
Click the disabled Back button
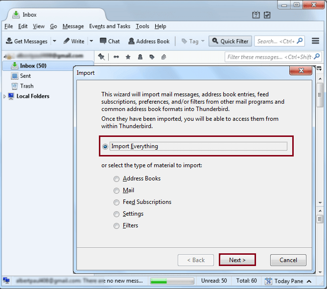(x=196, y=260)
